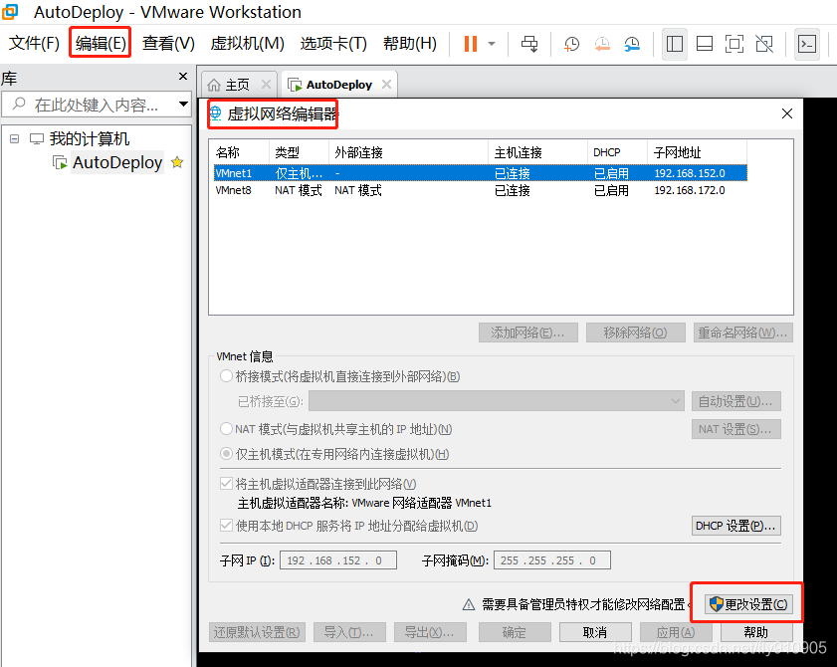Open the snapshot manager icon
Image resolution: width=837 pixels, height=667 pixels.
(632, 44)
